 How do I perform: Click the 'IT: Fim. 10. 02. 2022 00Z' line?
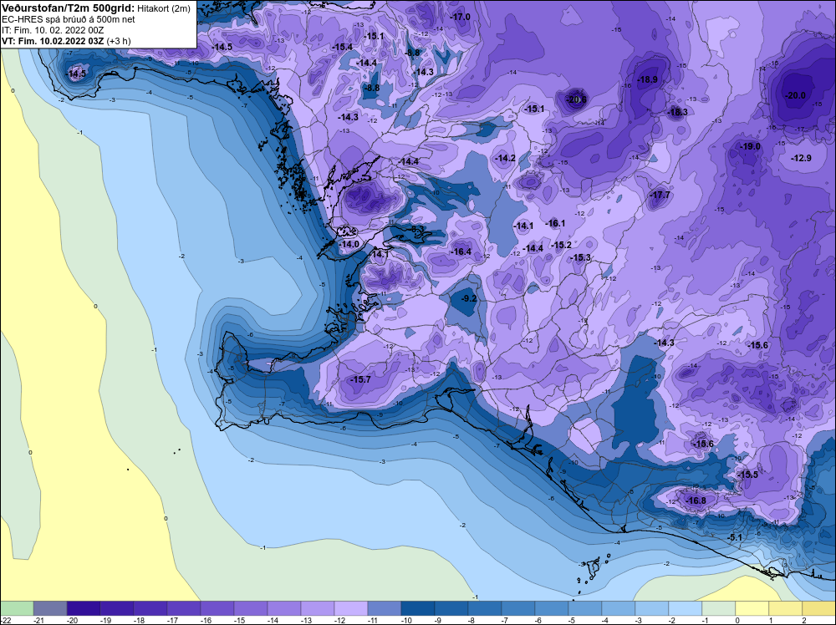53,30
